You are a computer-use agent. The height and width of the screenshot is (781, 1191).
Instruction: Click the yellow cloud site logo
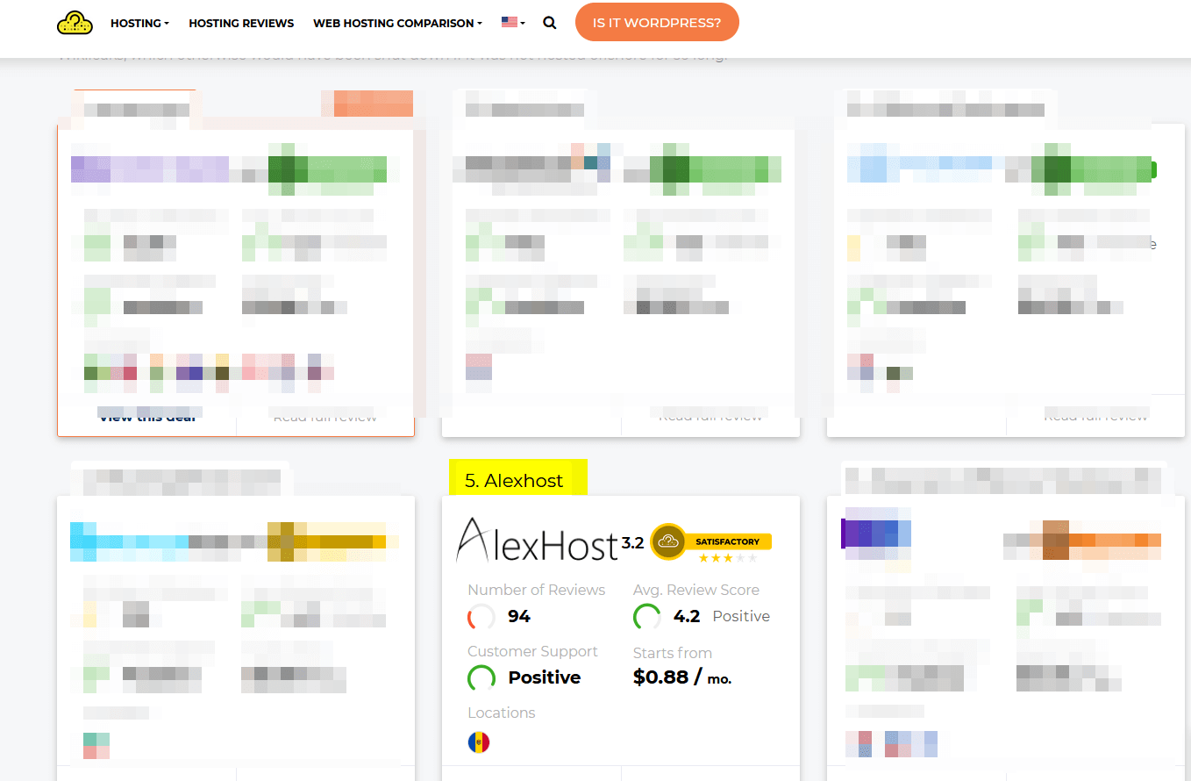(x=75, y=23)
